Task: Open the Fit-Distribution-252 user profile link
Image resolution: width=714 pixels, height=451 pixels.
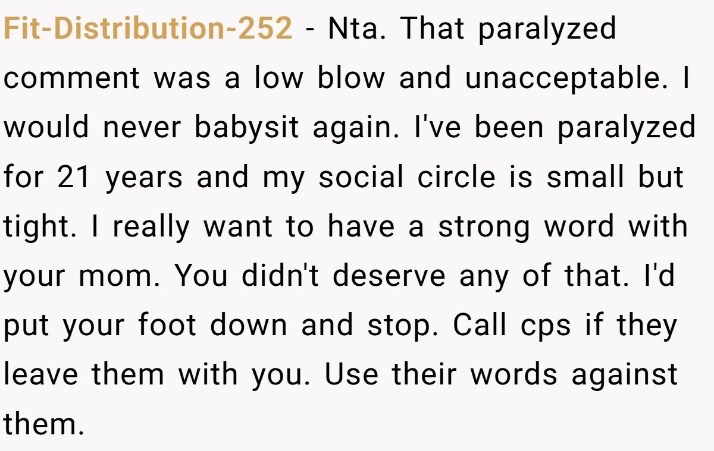Action: click(148, 29)
